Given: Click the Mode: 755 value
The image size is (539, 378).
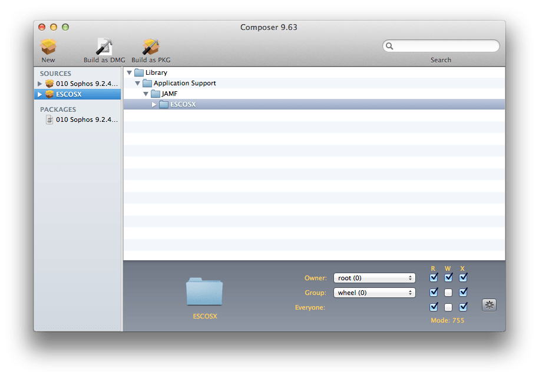Looking at the screenshot, I should tap(447, 320).
